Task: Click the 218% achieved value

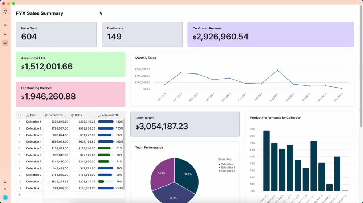Action: point(119,188)
